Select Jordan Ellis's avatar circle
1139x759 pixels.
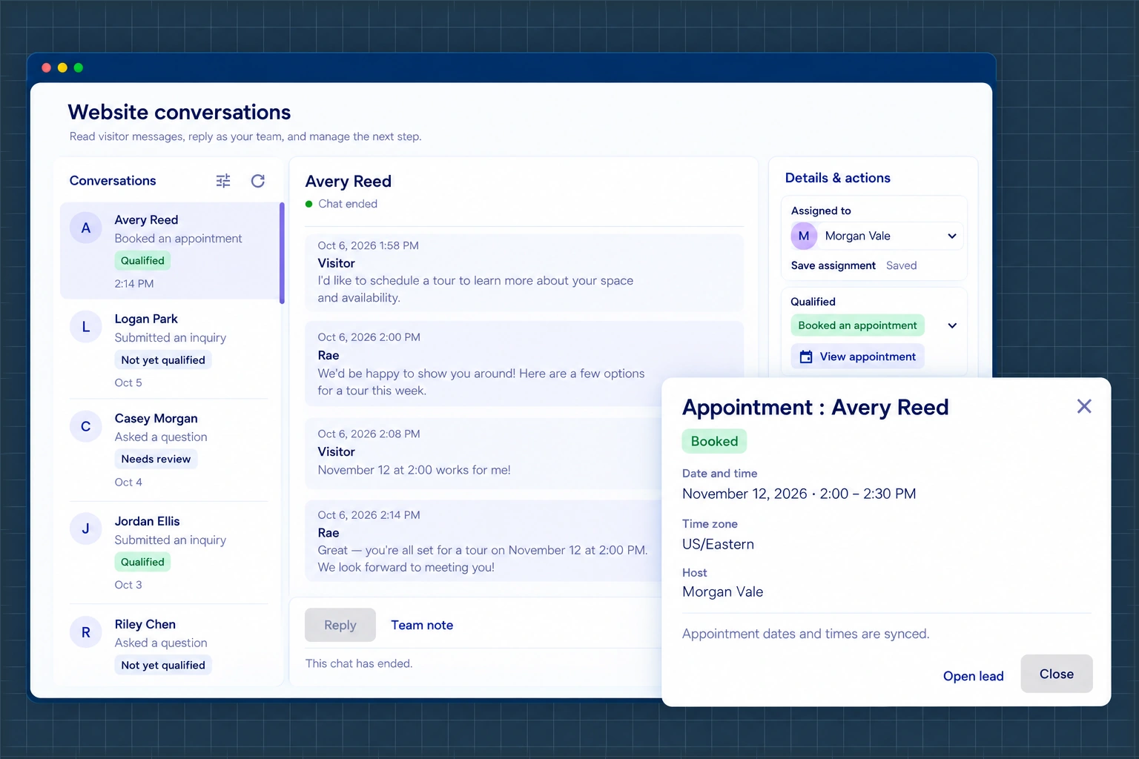(x=86, y=528)
